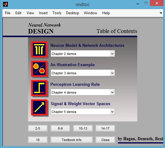This screenshot has width=165, height=148.
Task: Click the dock figure arrow icon
Action: click(x=160, y=13)
